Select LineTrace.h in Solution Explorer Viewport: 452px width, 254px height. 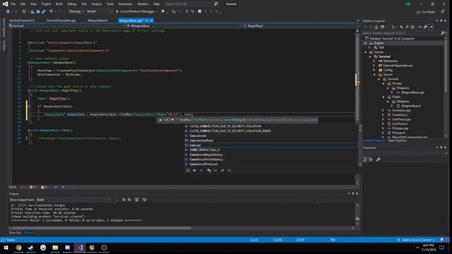tap(400, 124)
